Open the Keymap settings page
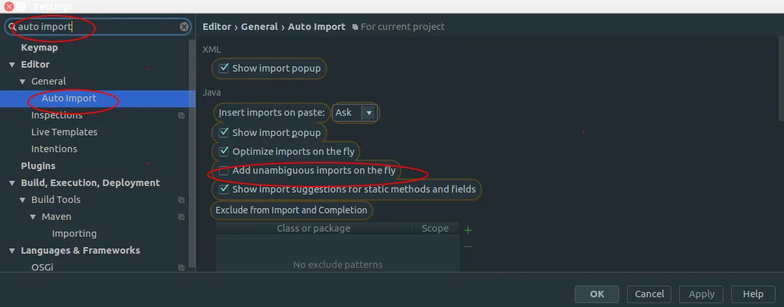The height and width of the screenshot is (307, 784). tap(39, 47)
